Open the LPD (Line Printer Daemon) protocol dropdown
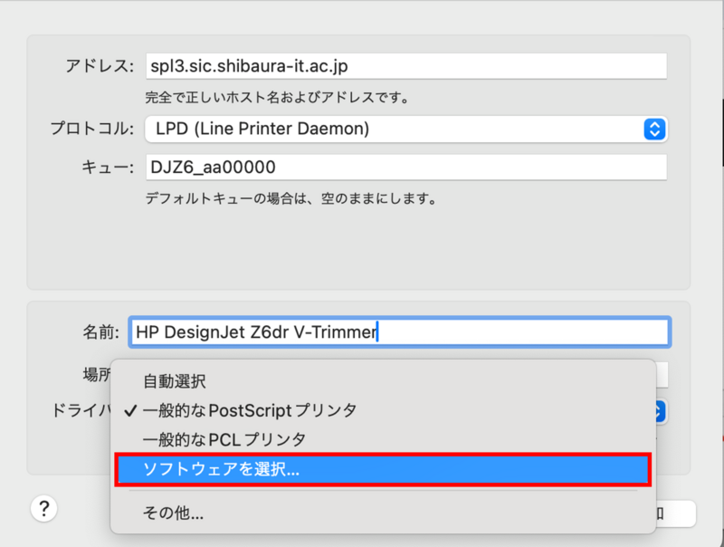724x547 pixels. [x=405, y=130]
